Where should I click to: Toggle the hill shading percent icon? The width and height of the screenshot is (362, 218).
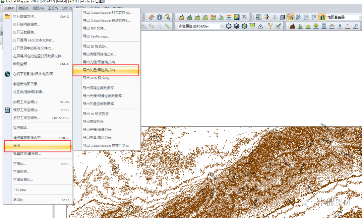coord(290,17)
